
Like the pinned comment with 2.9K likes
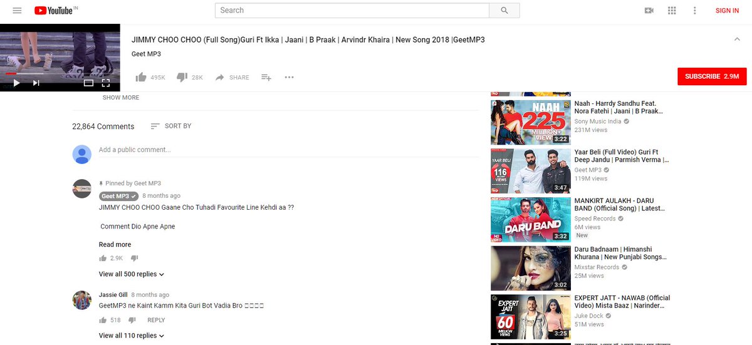tap(103, 259)
